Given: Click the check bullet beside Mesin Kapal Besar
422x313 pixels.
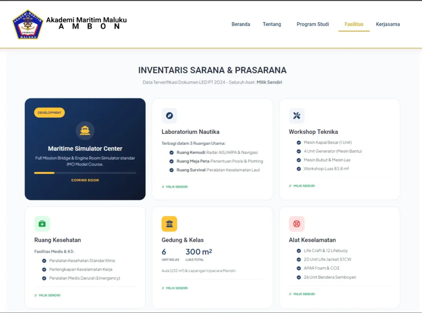Looking at the screenshot, I should click(x=299, y=142).
